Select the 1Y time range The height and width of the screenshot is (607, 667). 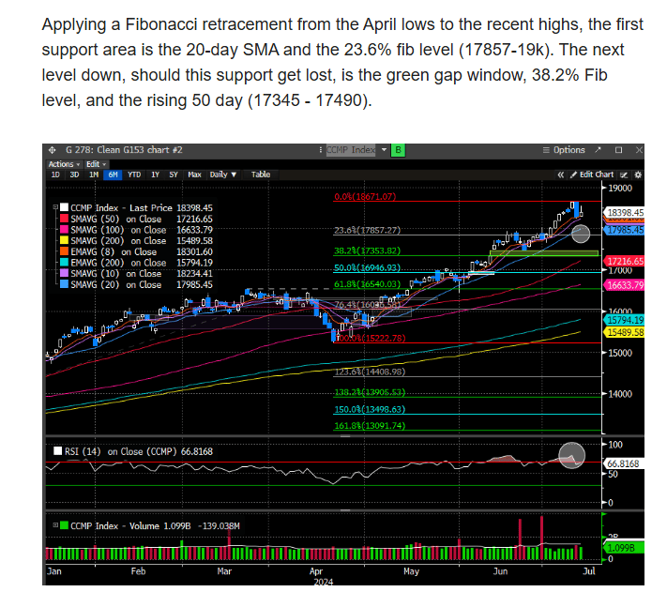(x=155, y=175)
